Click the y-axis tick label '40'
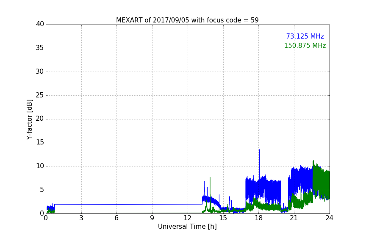Image resolution: width=366 pixels, height=244 pixels. tap(40, 24)
